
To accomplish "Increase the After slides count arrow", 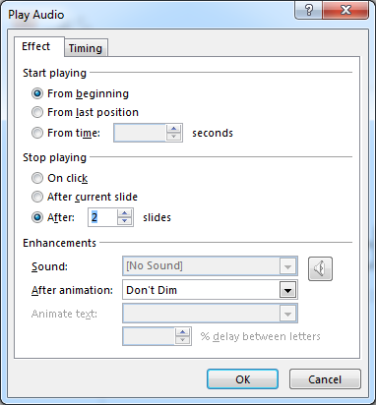I will 124,213.
